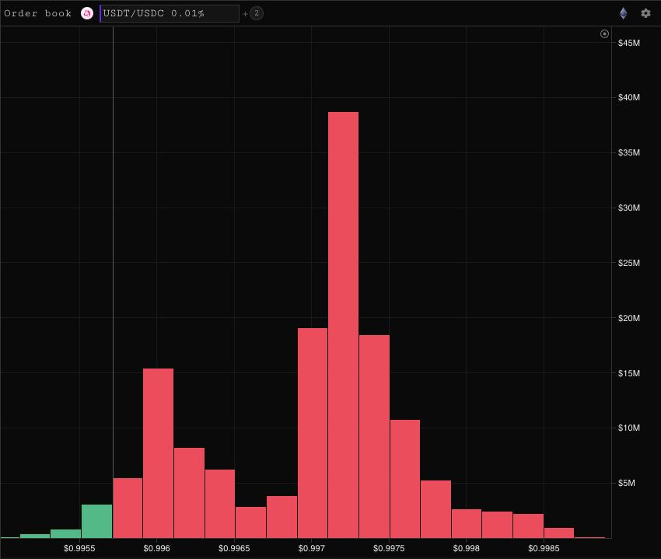
Task: Click the chart recenter target icon
Action: click(604, 33)
